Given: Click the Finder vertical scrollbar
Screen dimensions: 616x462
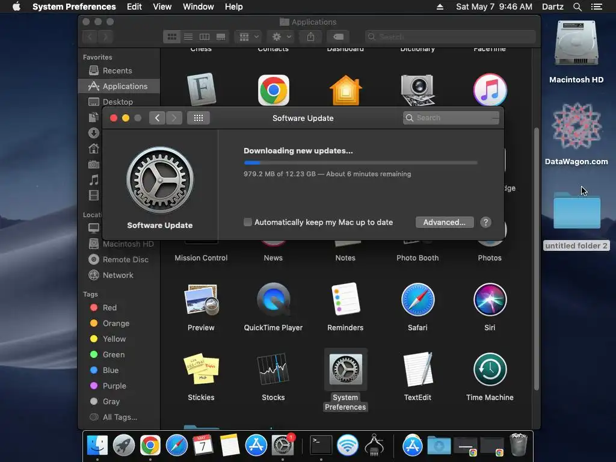Looking at the screenshot, I should (x=536, y=259).
